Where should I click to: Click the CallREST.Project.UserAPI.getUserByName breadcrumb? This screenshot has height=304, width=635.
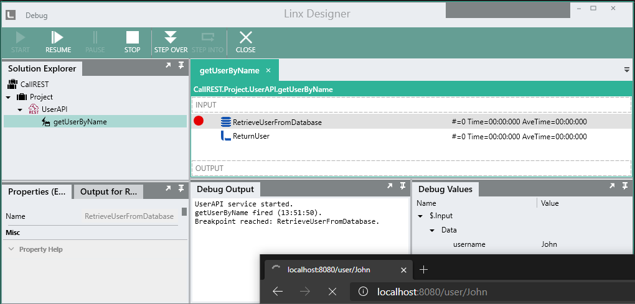[x=263, y=90]
